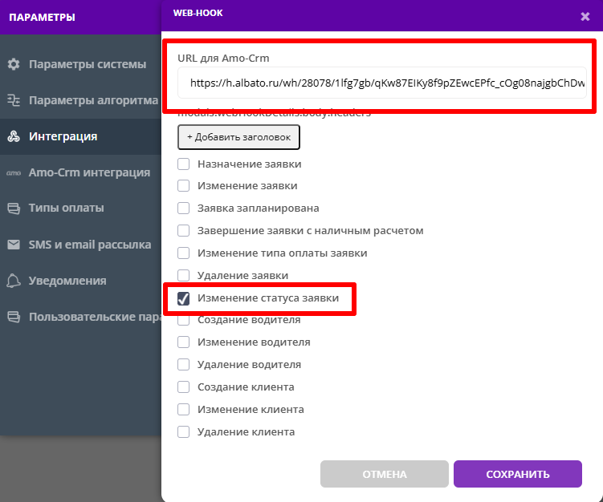Click the card icon beside Типы оплаты
Viewport: 603px width, 502px height.
point(13,208)
